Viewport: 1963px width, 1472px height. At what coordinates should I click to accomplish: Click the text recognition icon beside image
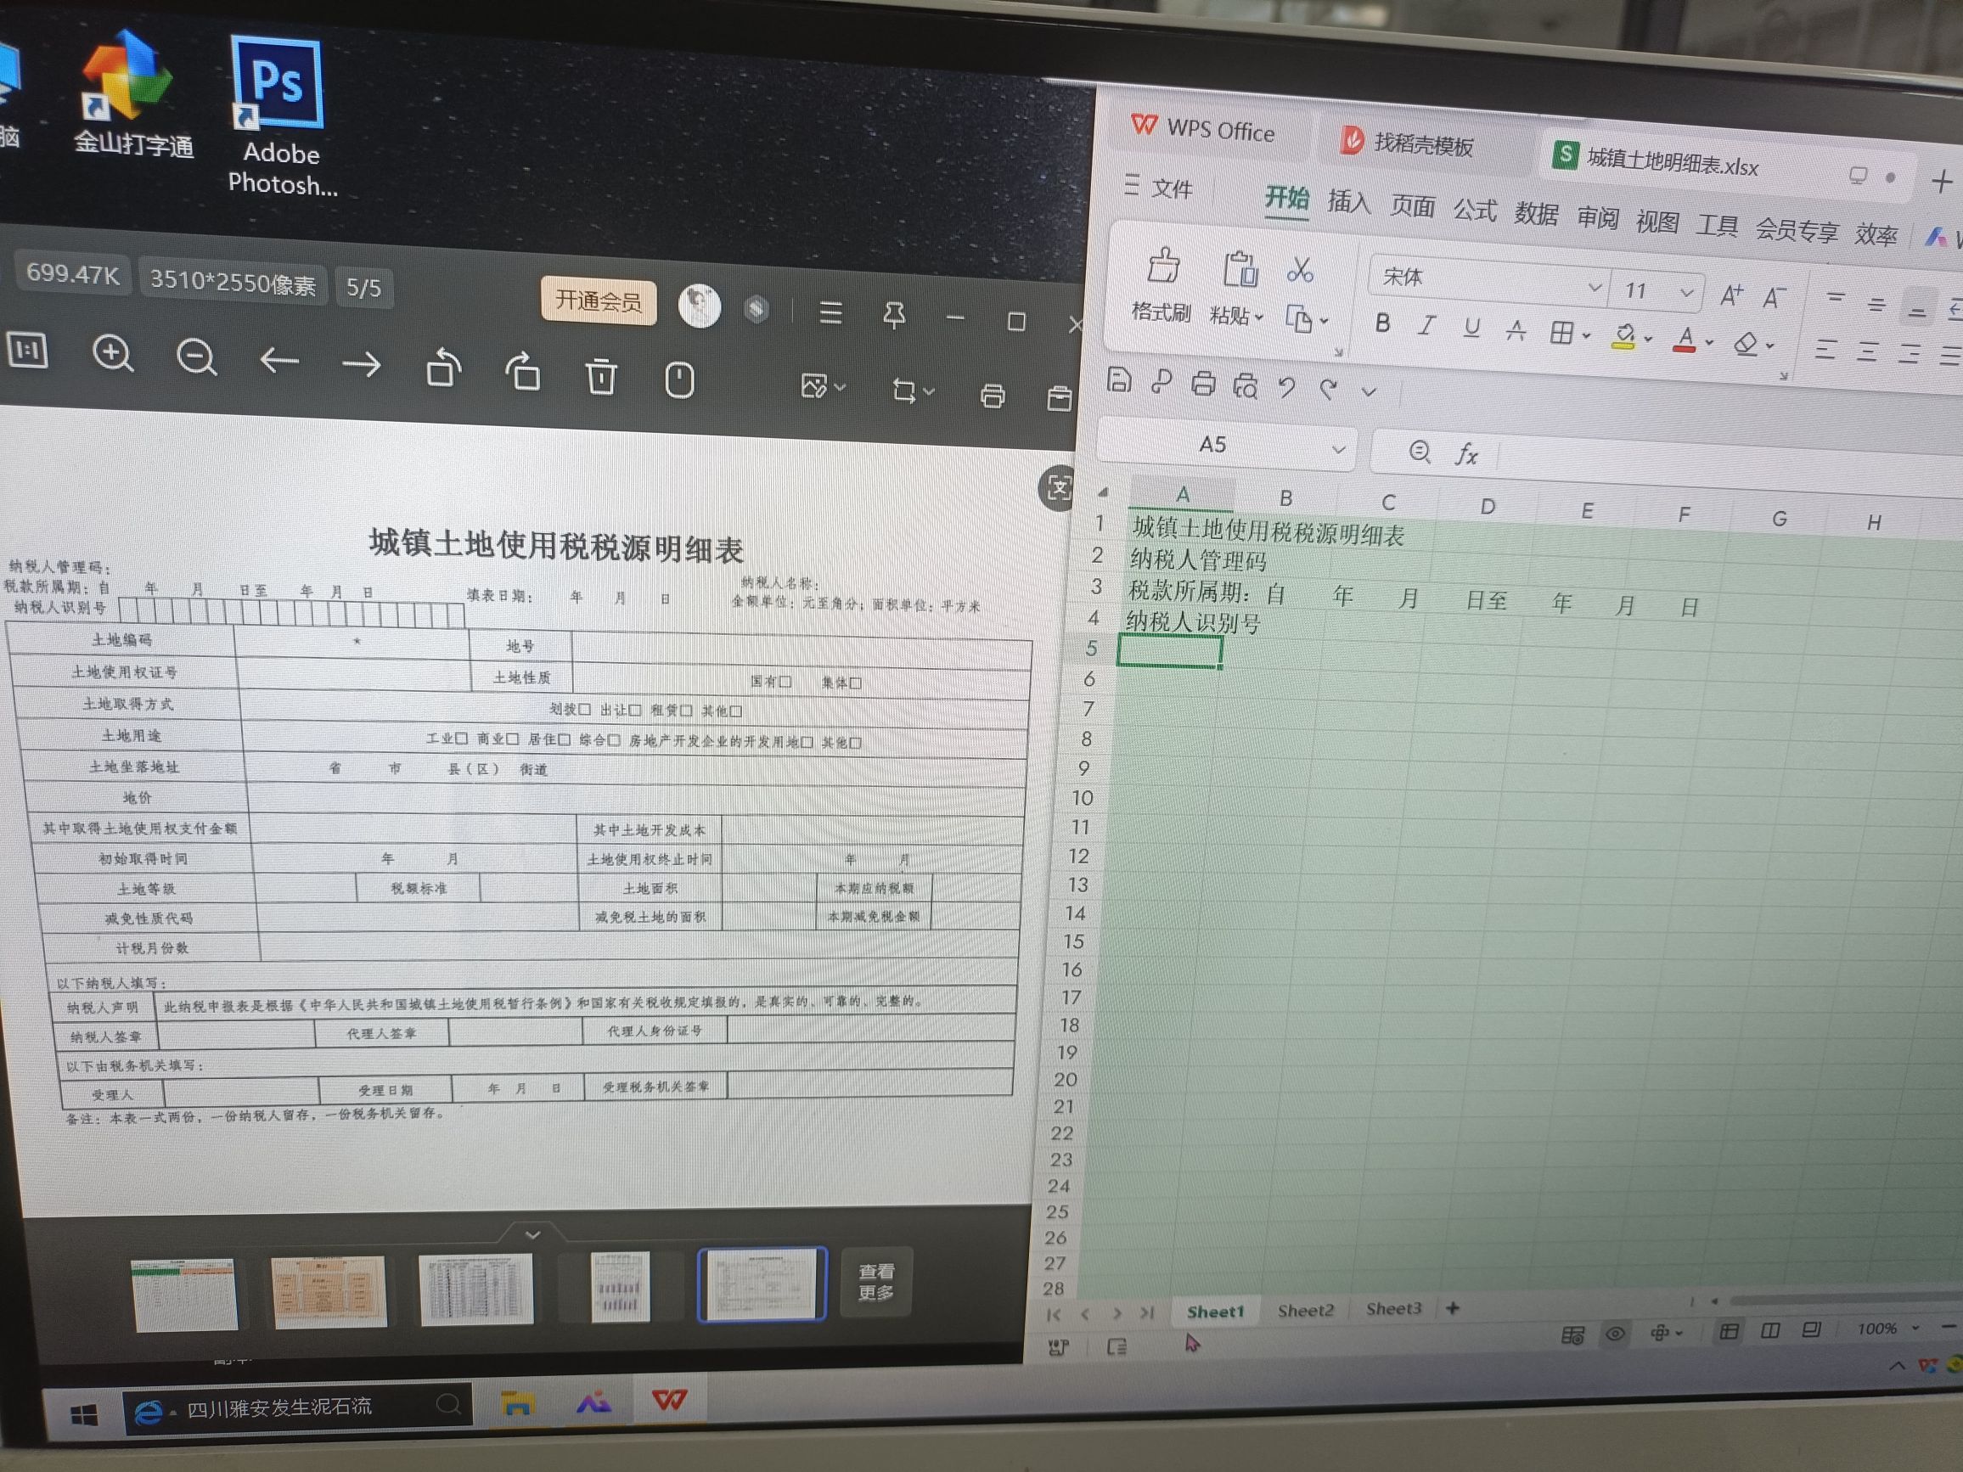[x=1058, y=487]
